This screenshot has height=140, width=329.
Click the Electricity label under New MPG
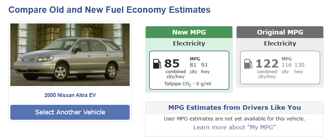point(189,43)
